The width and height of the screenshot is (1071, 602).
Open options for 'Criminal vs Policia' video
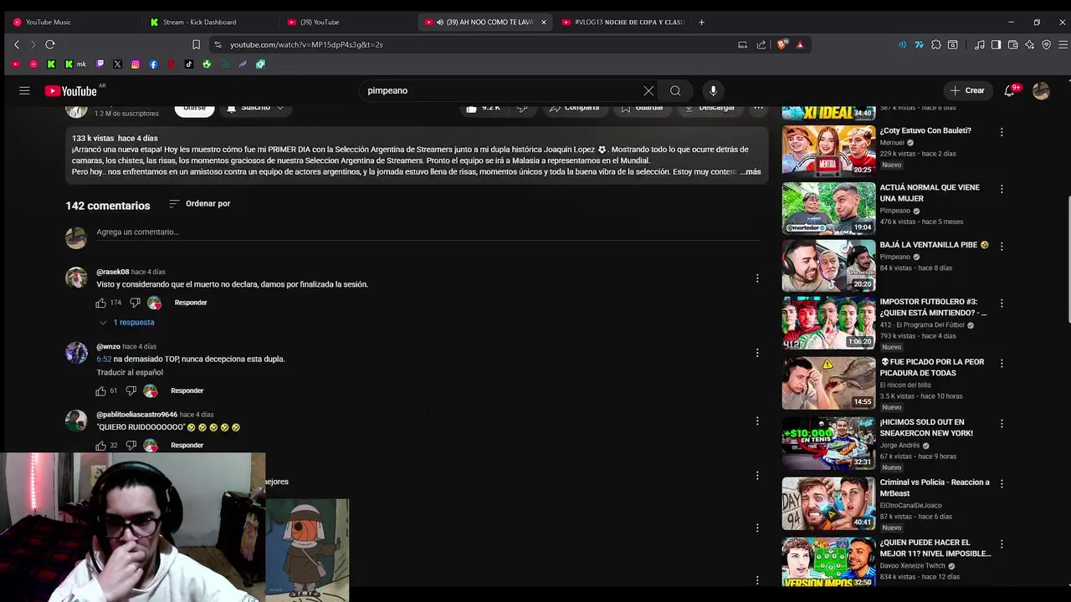[1002, 484]
